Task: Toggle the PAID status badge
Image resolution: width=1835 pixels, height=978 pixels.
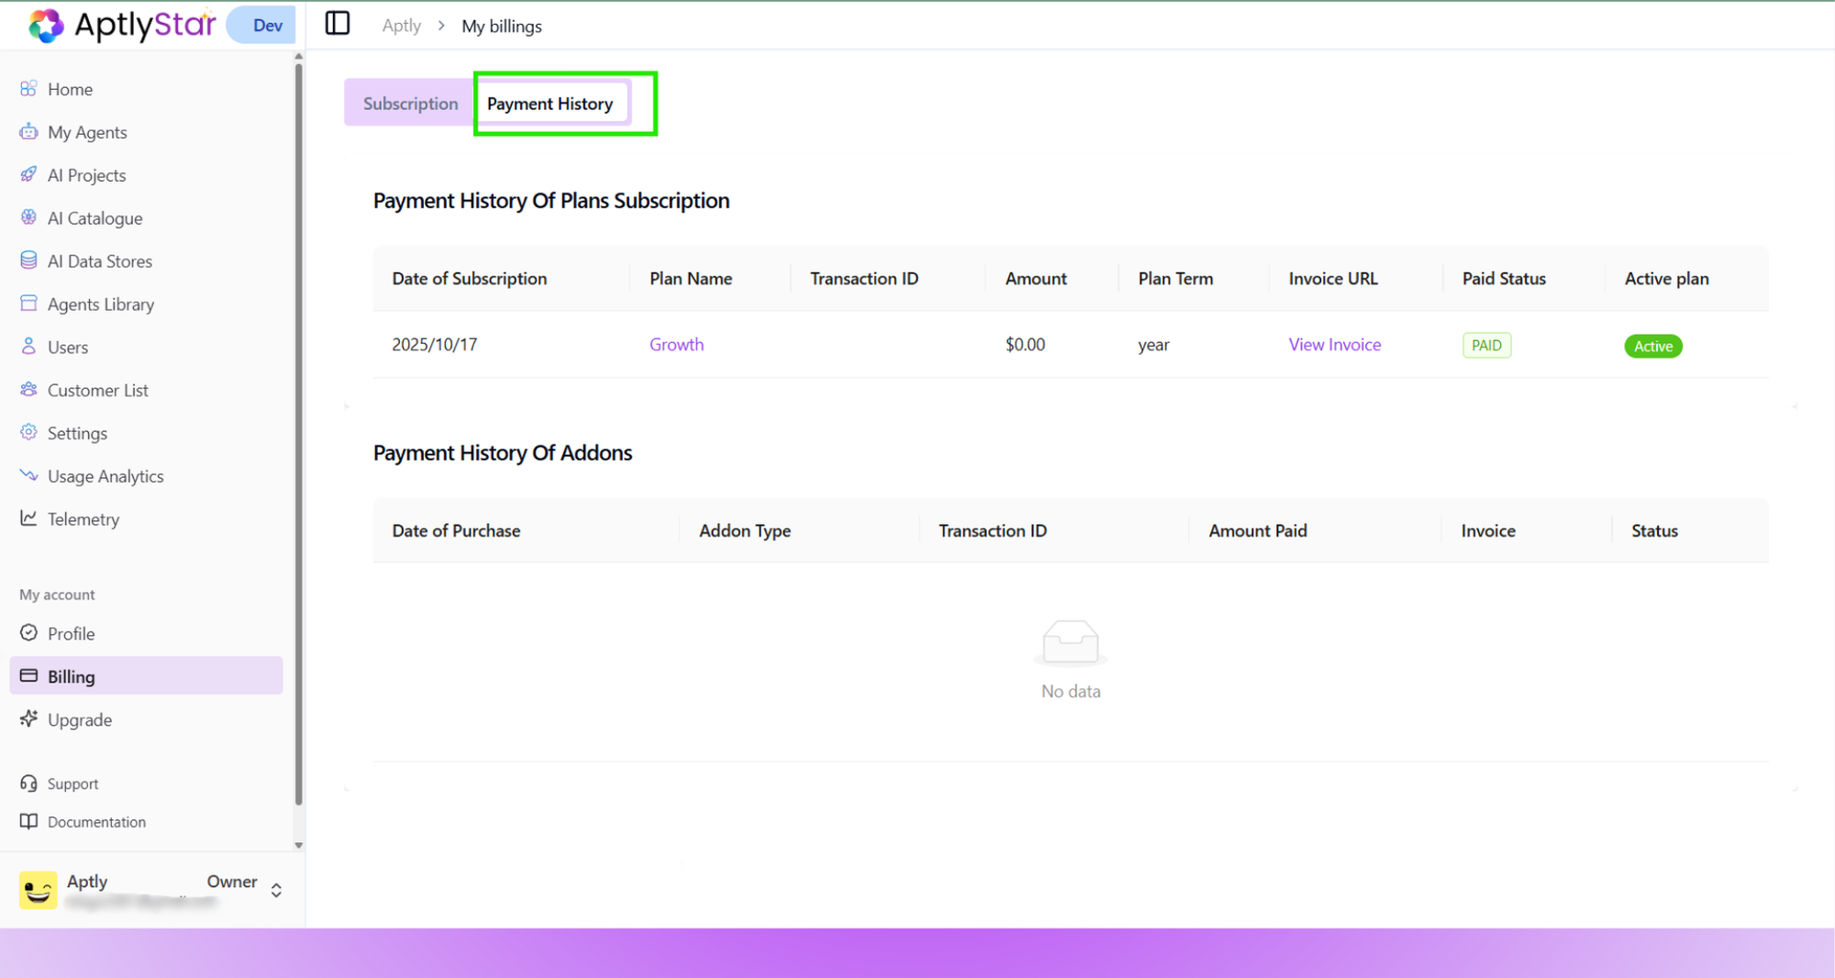Action: click(x=1486, y=345)
